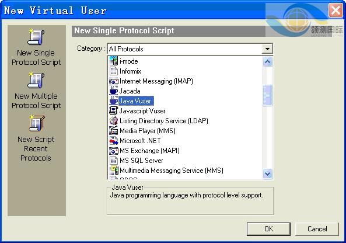The image size is (346, 243).
Task: Click the i-mode phone icon
Action: (114, 61)
